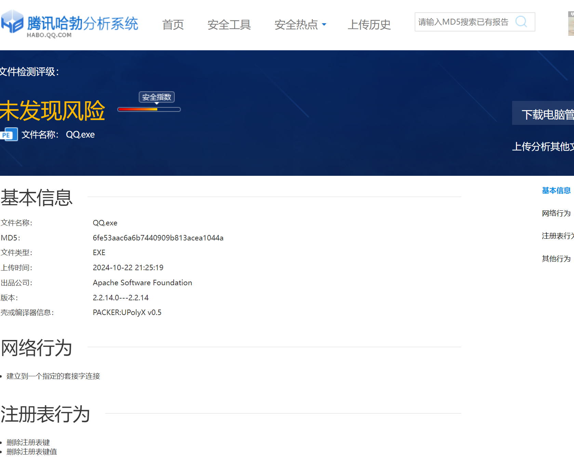Jump to 网络行为 in the side navigation
The height and width of the screenshot is (459, 574).
556,213
